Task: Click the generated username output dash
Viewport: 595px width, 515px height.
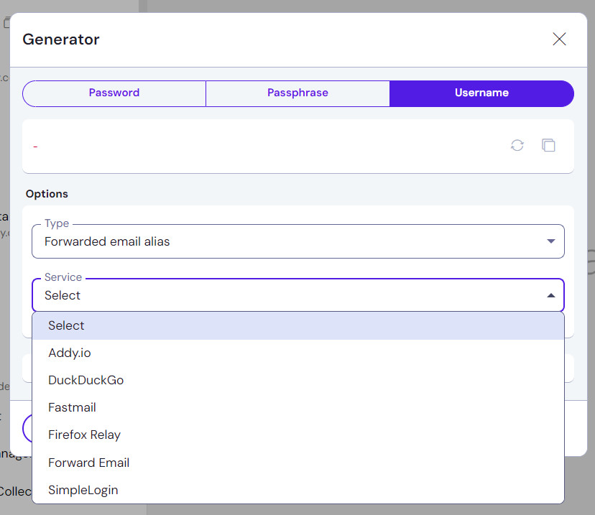Action: [35, 147]
